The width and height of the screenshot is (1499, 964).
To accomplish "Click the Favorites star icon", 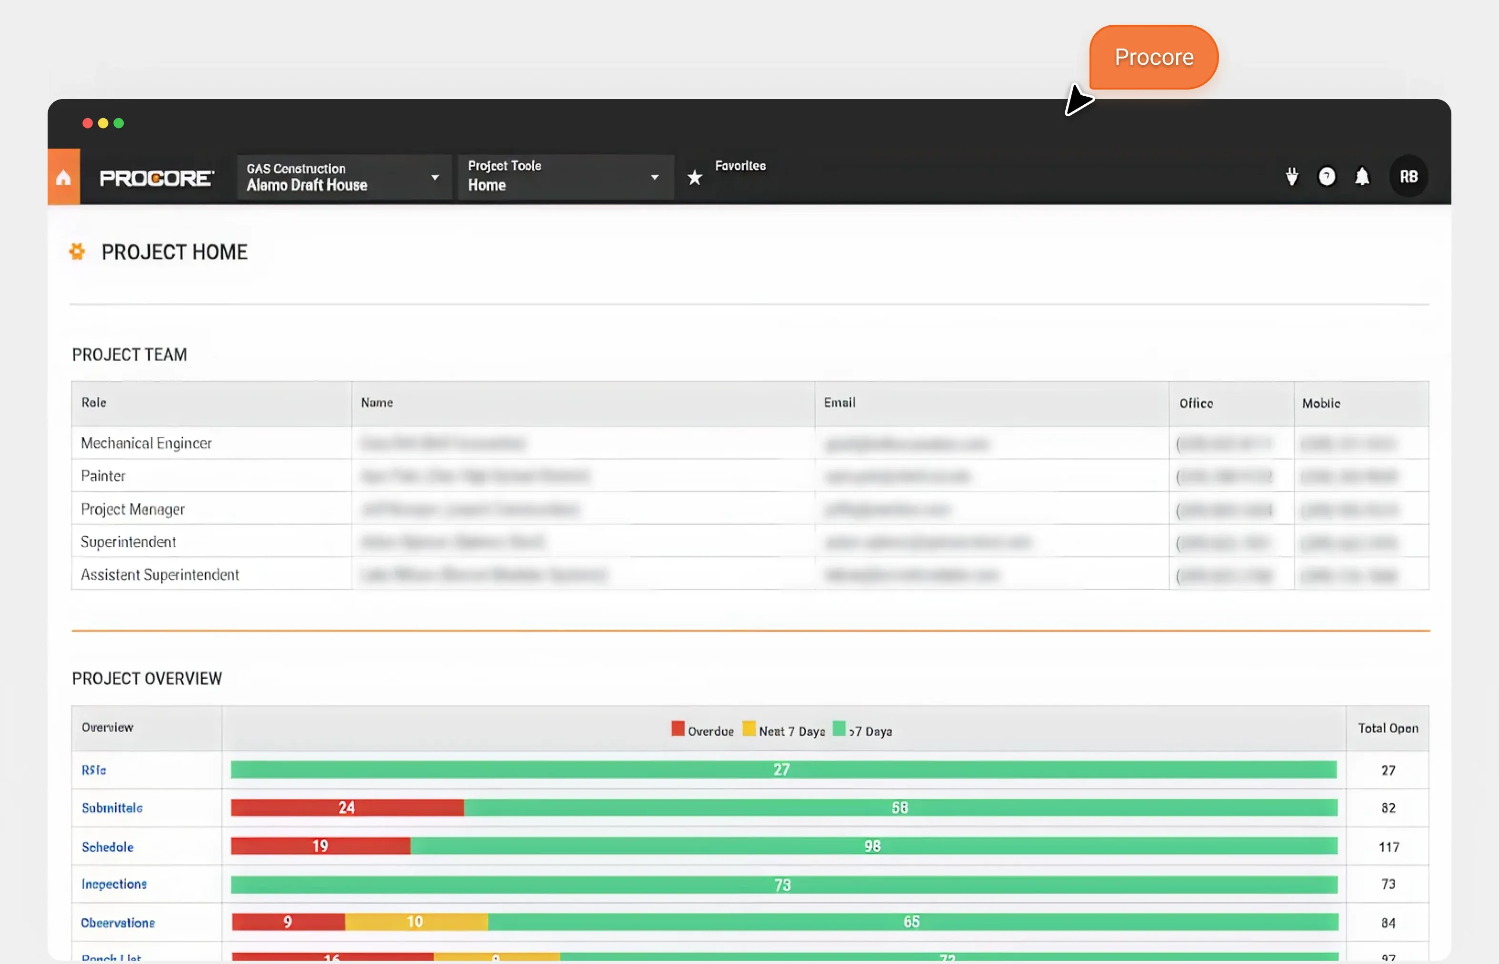I will click(695, 178).
